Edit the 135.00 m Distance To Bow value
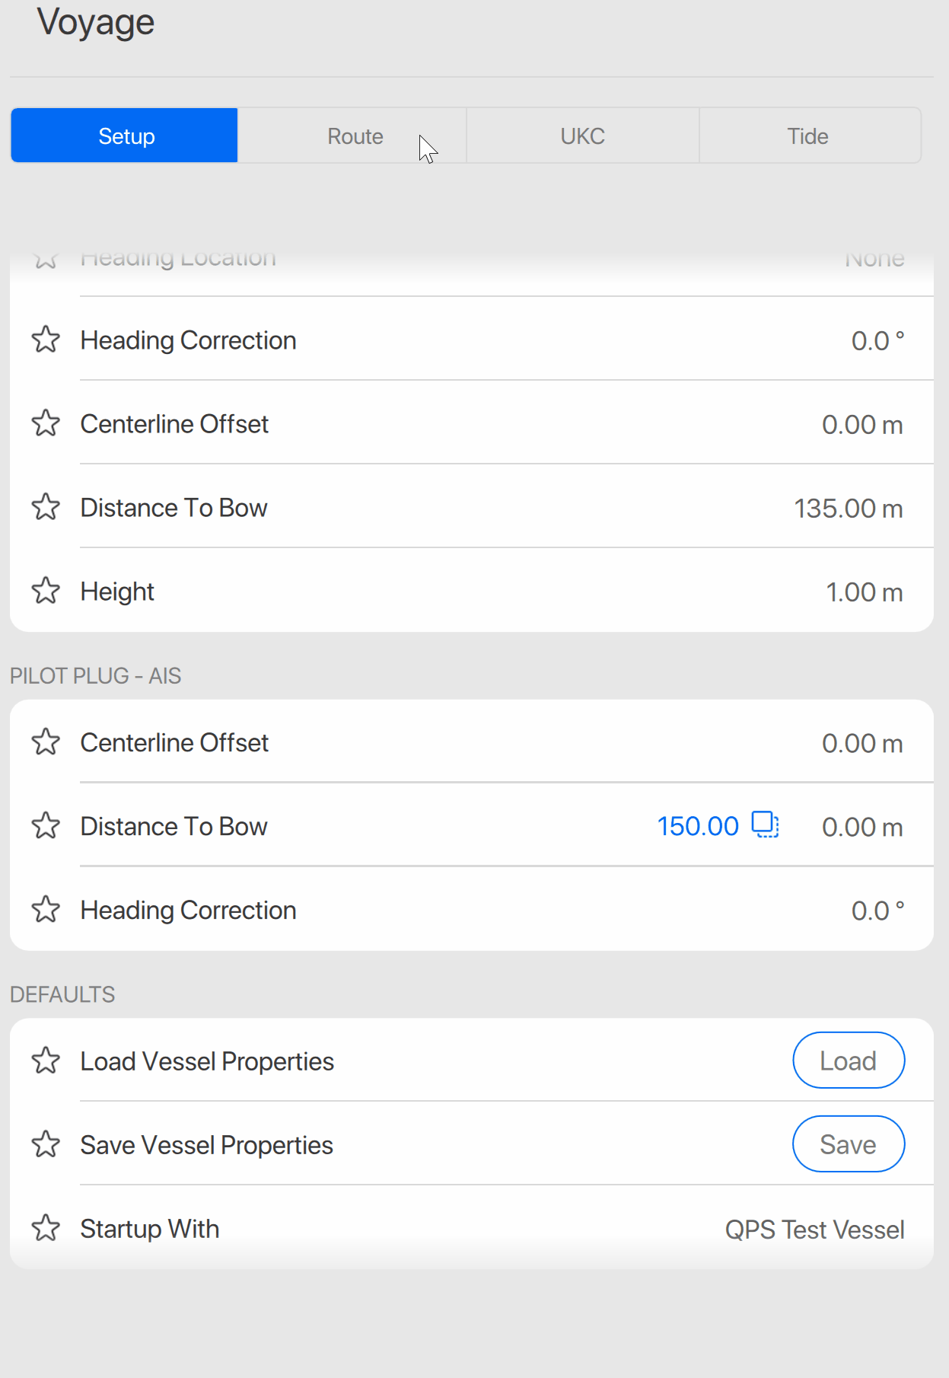Viewport: 949px width, 1378px height. (x=848, y=509)
